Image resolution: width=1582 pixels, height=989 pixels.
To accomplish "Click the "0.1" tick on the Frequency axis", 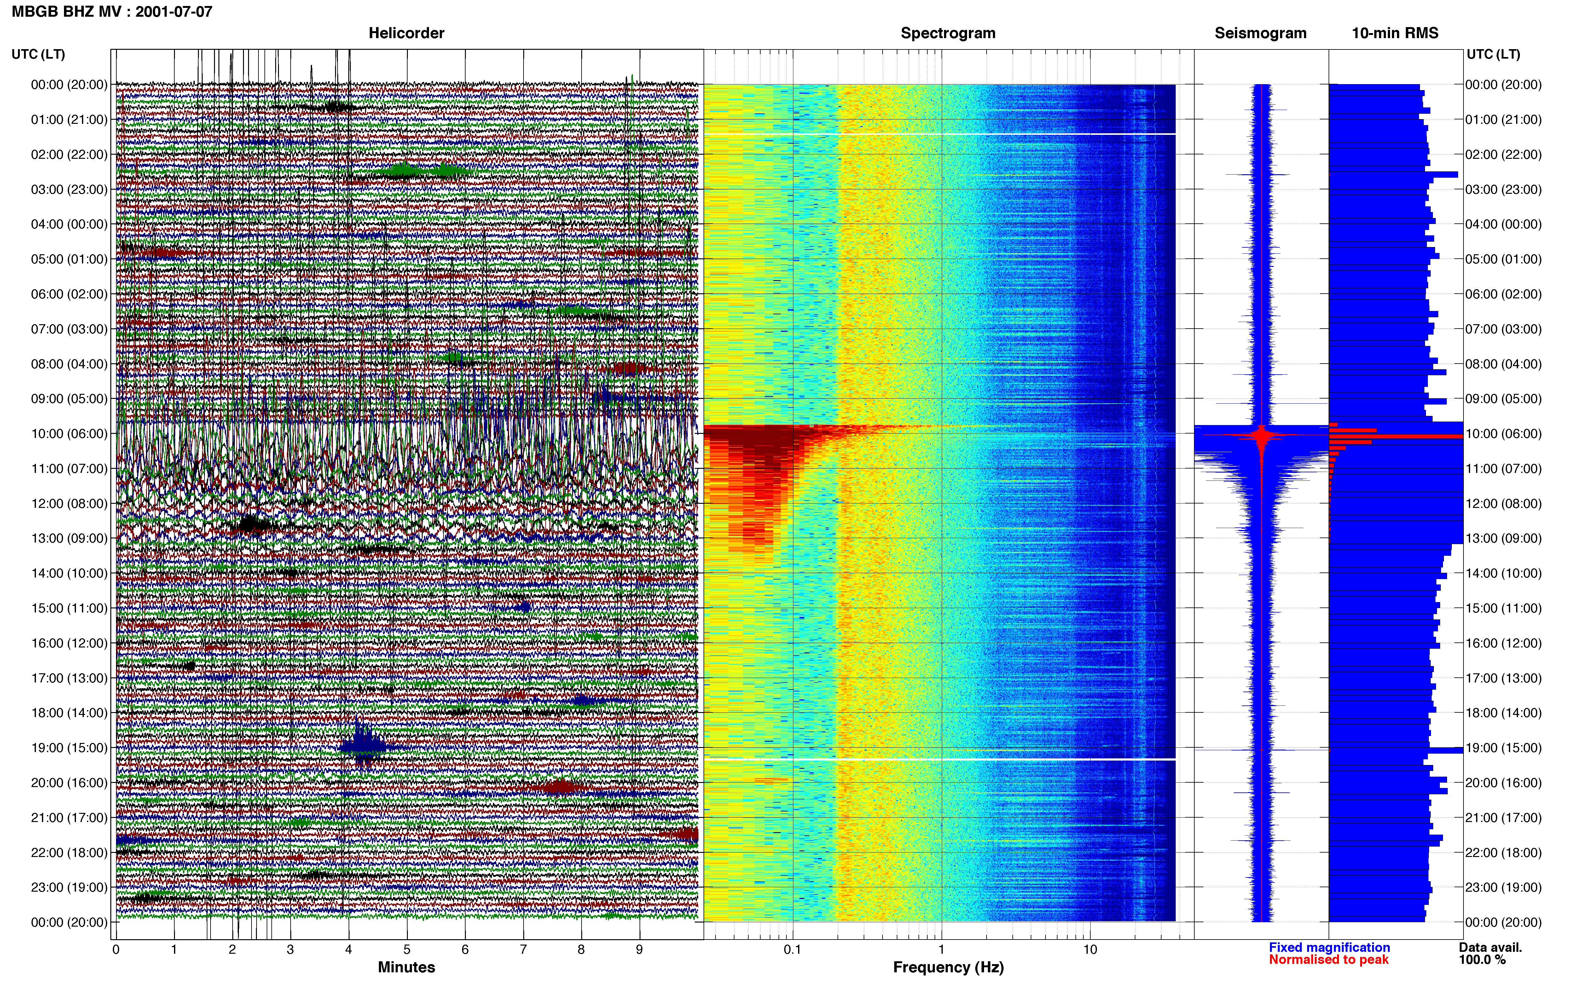I will (x=792, y=950).
